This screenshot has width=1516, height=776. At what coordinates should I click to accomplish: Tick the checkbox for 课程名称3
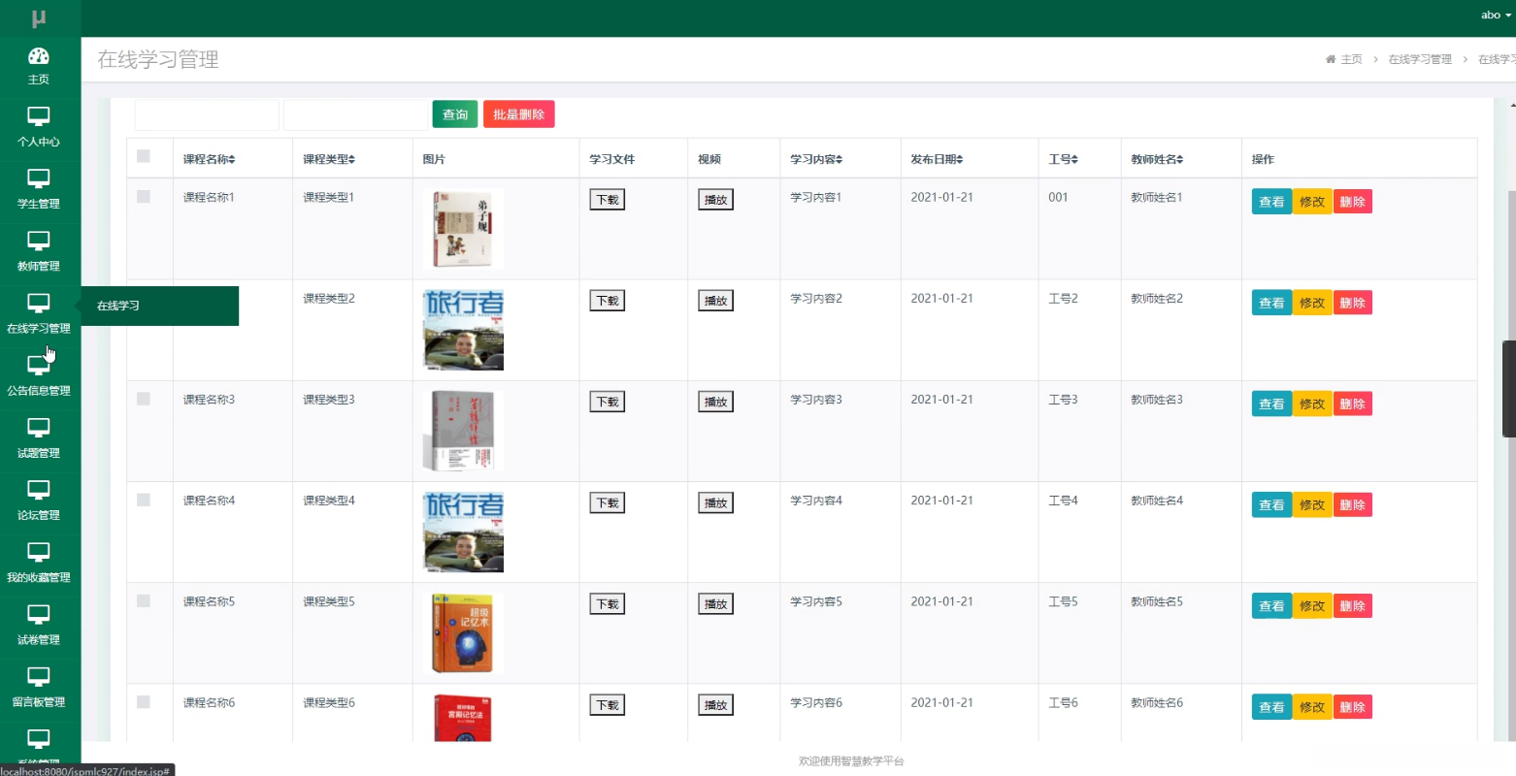coord(144,399)
